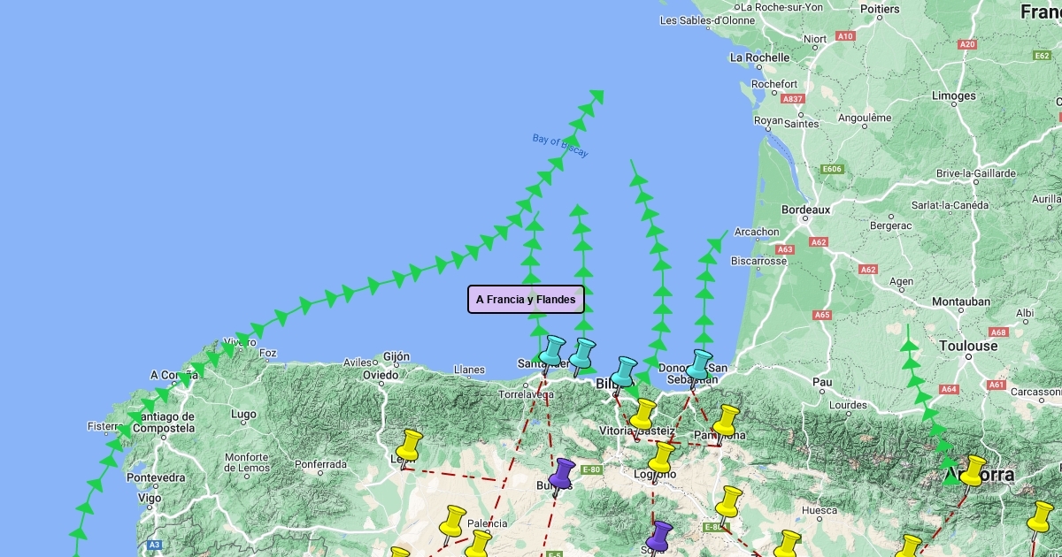Click the Angoulême label
The image size is (1062, 557).
tap(865, 118)
